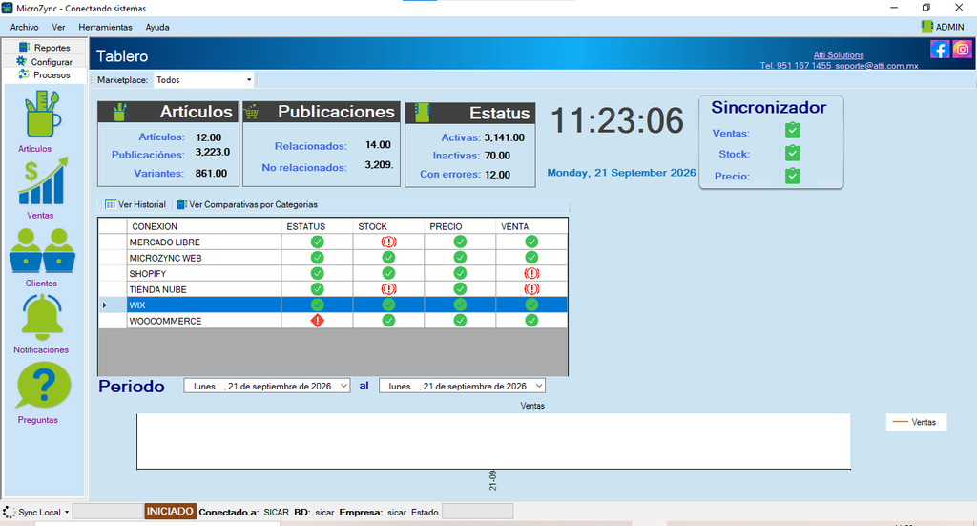Viewport: 977px width, 526px height.
Task: Click the empty field beside Sync Local
Action: tap(108, 512)
